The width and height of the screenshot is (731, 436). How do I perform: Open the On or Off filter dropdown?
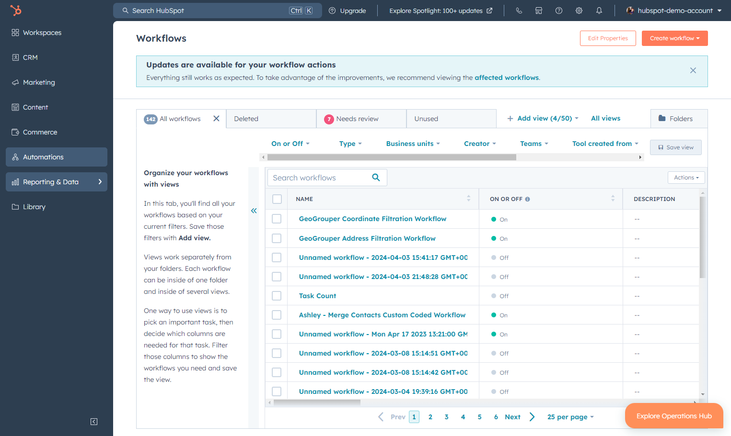point(290,144)
